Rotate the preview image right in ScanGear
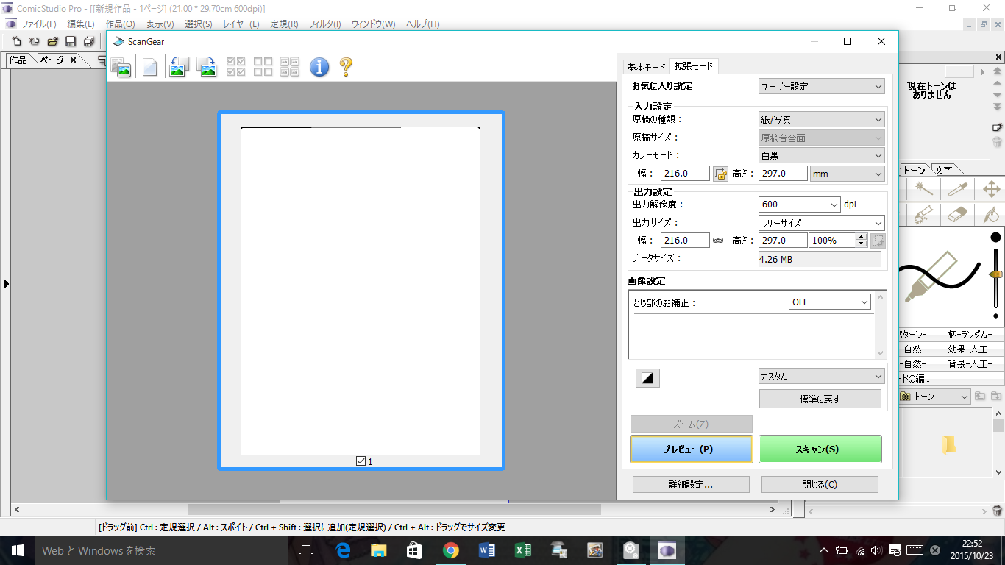Viewport: 1005px width, 565px height. 207,67
